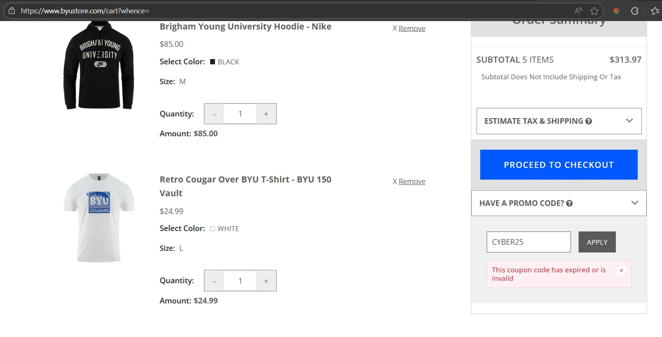Screen dimensions: 662x337
Task: Click the 'Subtotal Does Not Include Shipping Or Tax' note
Action: click(x=551, y=77)
